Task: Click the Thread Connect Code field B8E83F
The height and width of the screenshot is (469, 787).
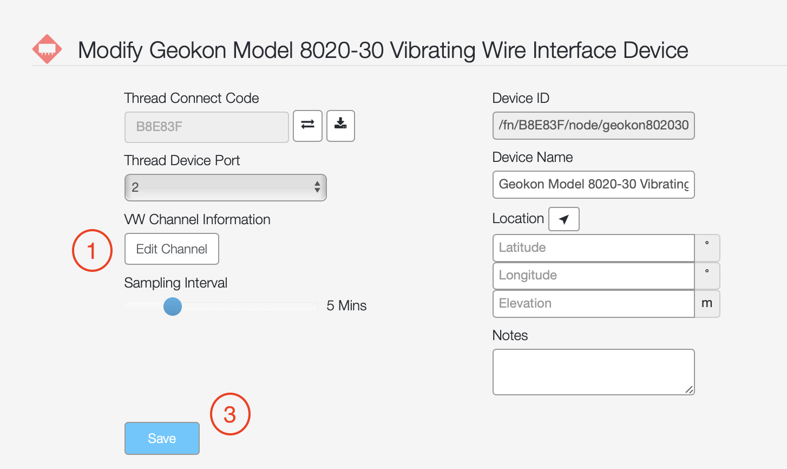Action: tap(207, 127)
